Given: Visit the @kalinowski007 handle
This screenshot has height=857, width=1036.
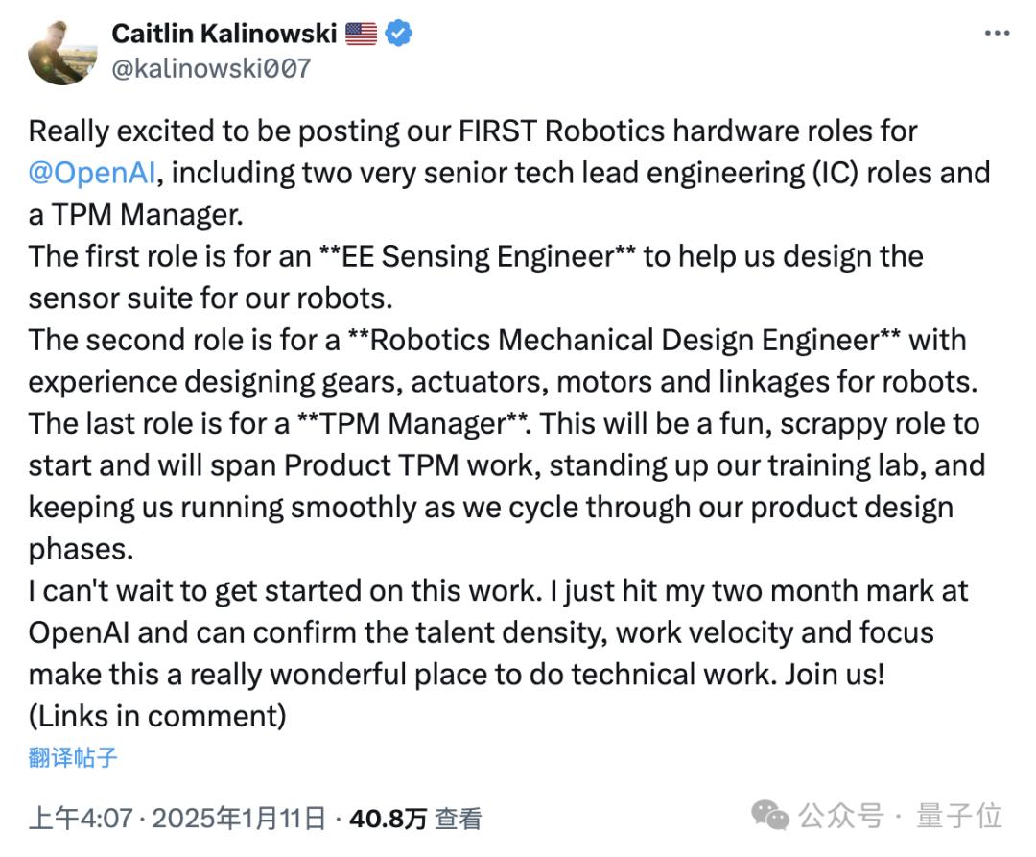Looking at the screenshot, I should 211,68.
